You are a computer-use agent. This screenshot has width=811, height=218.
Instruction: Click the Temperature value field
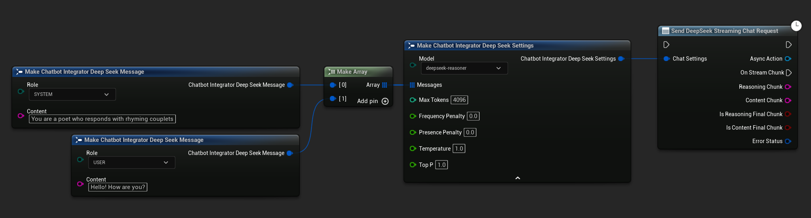459,149
